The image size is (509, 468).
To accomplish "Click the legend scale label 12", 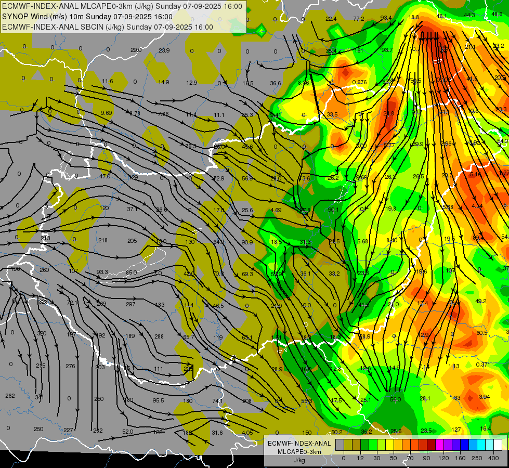I will point(360,458).
